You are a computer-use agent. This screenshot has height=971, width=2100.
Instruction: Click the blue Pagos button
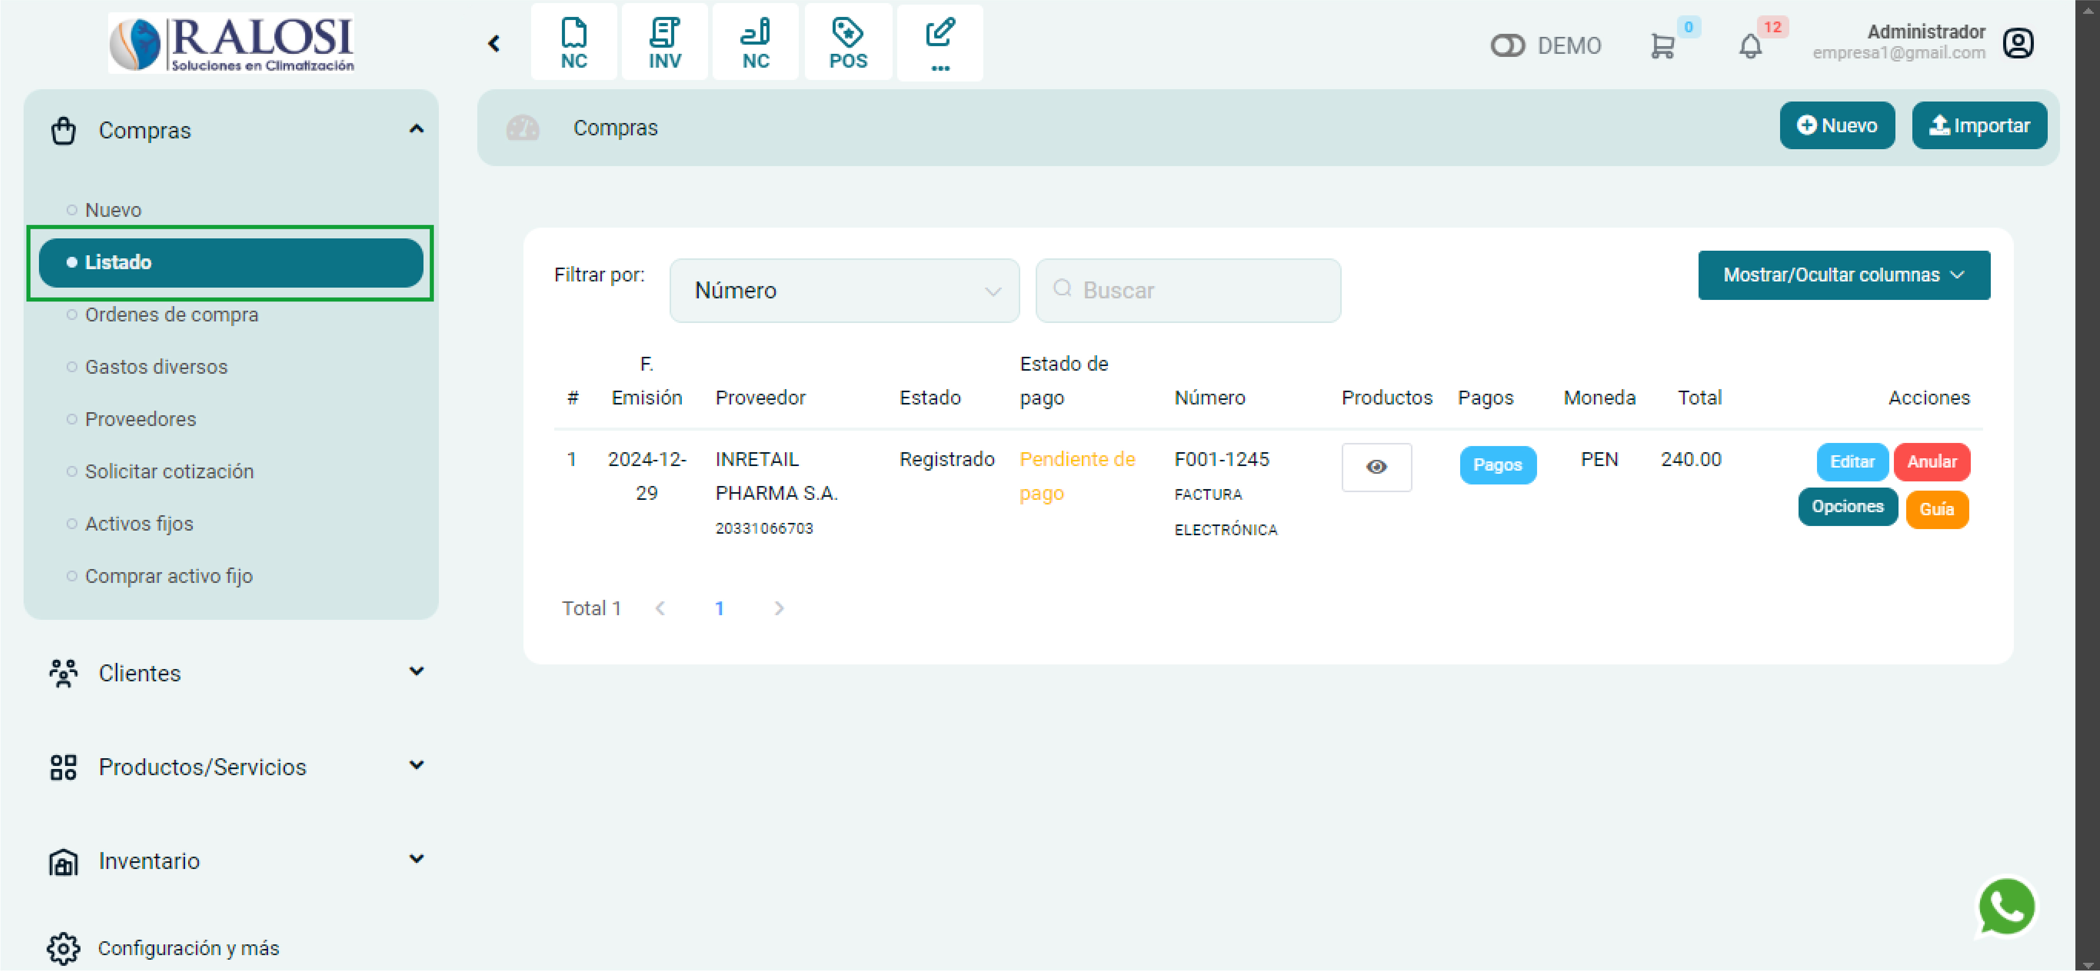pyautogui.click(x=1498, y=464)
